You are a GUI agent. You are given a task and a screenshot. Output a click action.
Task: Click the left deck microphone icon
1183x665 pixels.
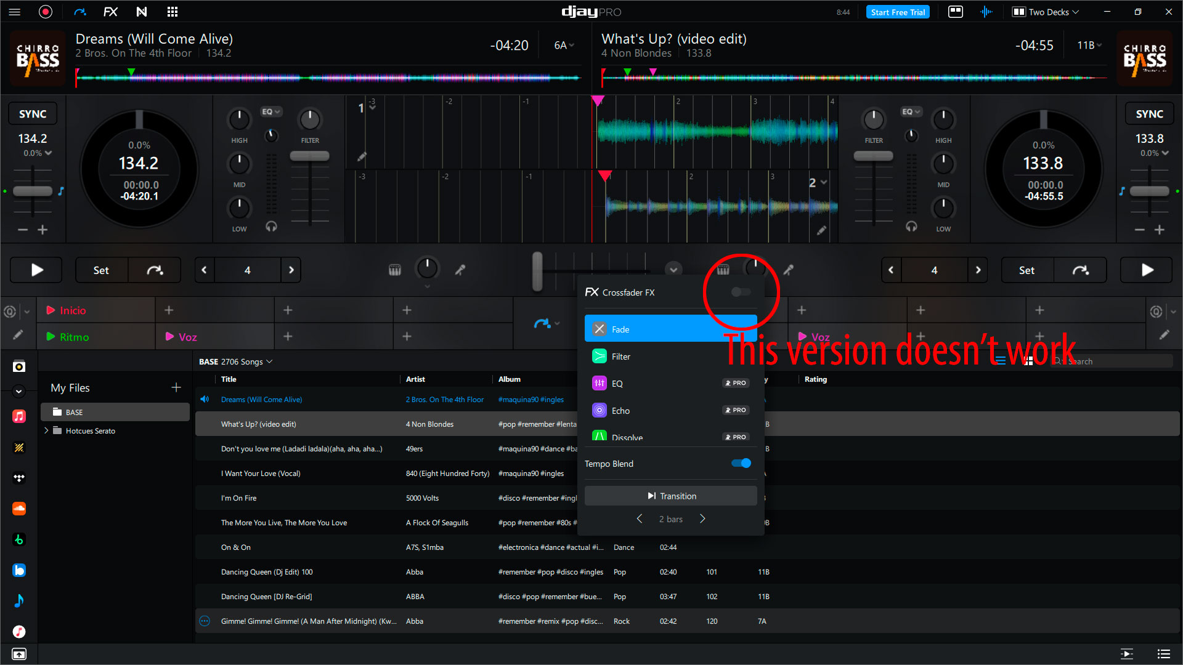[x=460, y=270]
